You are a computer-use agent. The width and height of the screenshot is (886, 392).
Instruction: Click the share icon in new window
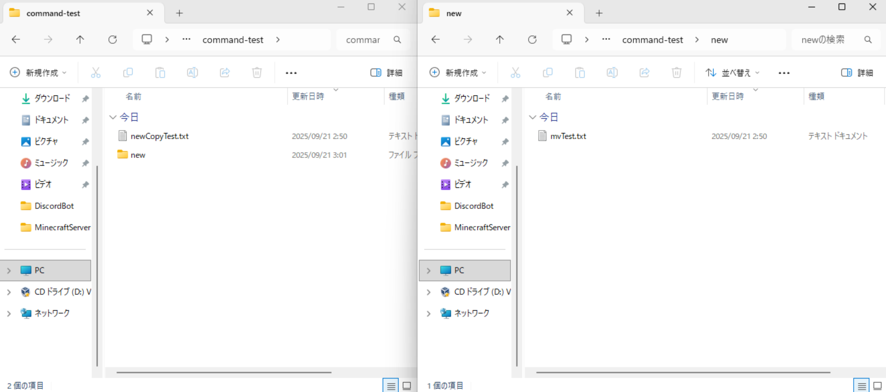tap(644, 72)
